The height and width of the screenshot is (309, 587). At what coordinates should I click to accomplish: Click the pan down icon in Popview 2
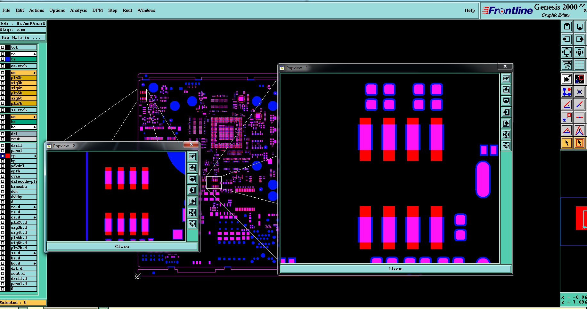pyautogui.click(x=192, y=179)
